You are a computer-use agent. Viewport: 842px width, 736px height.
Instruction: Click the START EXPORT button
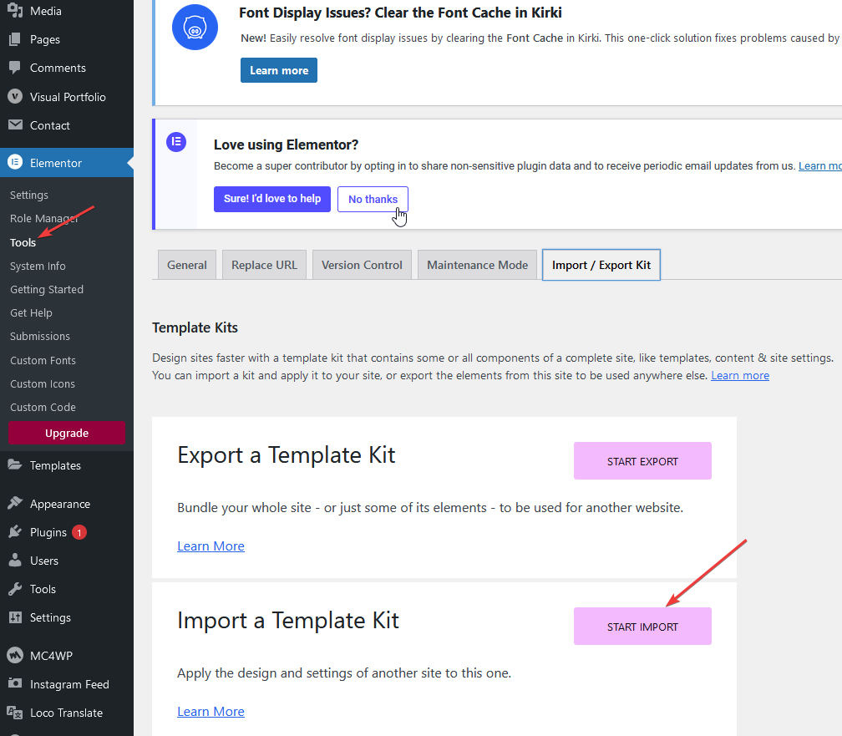click(643, 461)
